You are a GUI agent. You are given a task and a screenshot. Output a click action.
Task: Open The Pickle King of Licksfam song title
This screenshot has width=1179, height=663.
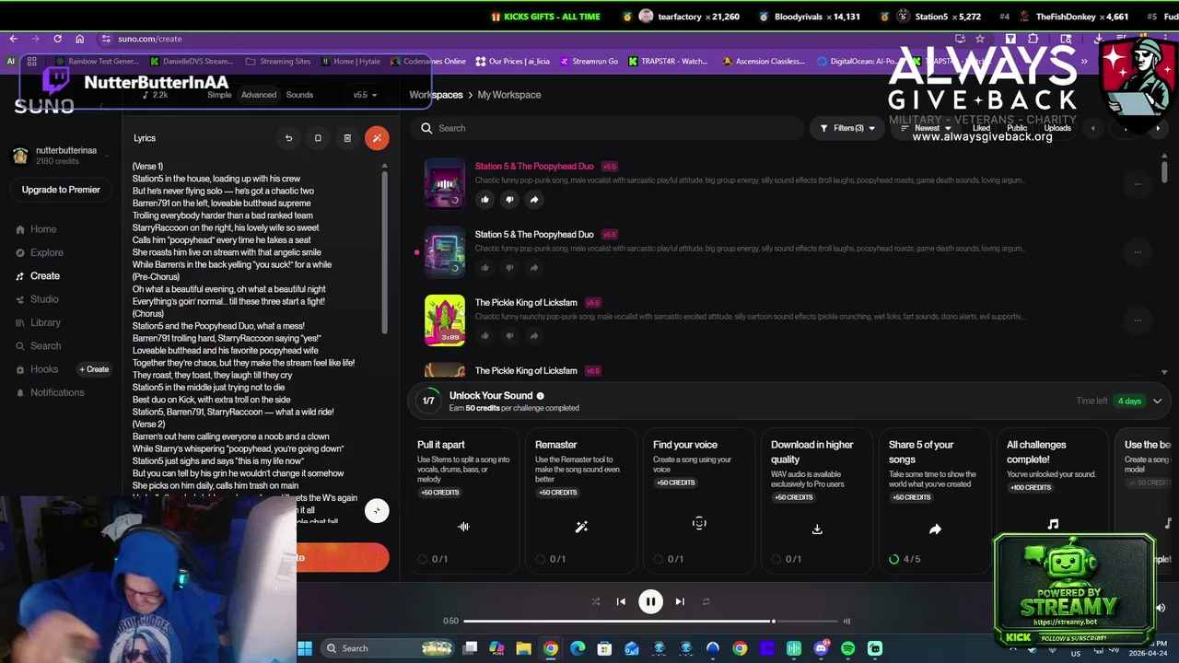click(526, 303)
